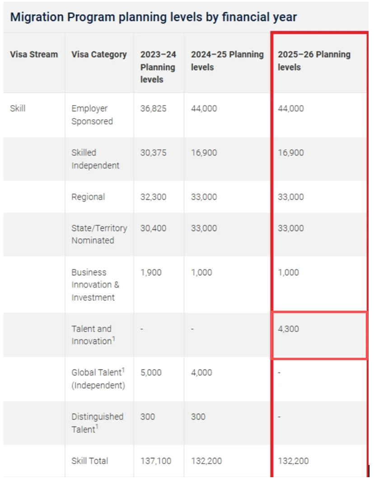Click the 2023–24 Planning levels header
The image size is (374, 479).
158,67
